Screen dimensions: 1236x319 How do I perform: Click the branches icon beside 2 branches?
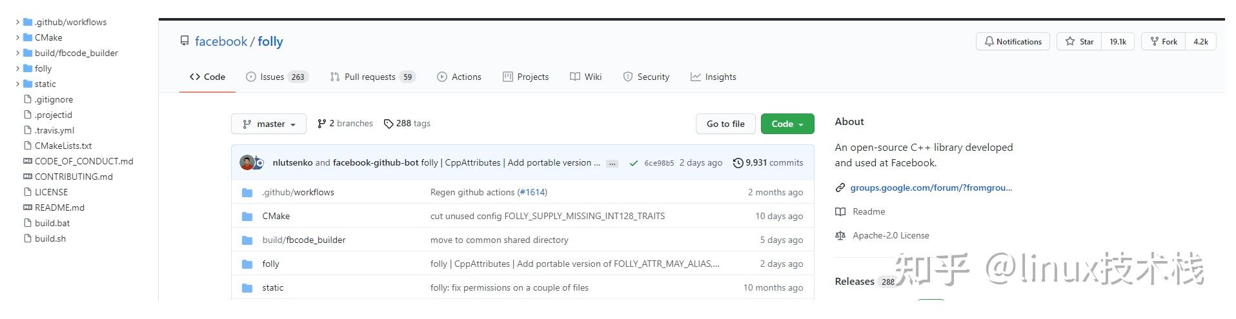tap(321, 124)
